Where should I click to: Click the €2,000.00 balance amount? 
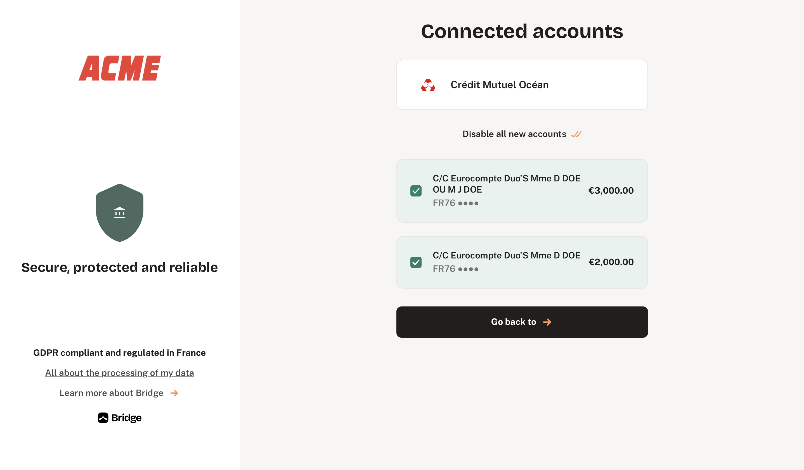tap(611, 262)
